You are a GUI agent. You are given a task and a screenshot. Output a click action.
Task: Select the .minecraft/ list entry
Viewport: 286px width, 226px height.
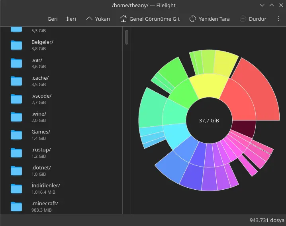pos(61,206)
